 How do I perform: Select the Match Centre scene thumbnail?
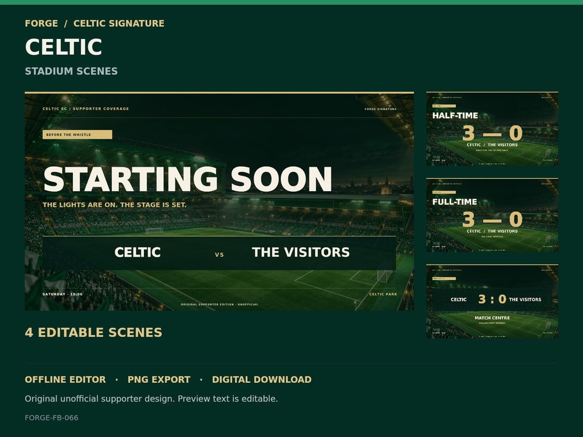(x=492, y=301)
